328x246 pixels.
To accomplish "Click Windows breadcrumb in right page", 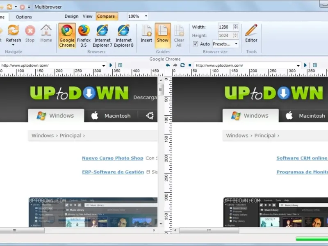I will (237, 136).
